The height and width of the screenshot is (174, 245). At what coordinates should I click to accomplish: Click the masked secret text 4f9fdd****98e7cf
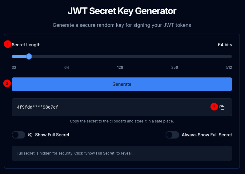pos(38,107)
